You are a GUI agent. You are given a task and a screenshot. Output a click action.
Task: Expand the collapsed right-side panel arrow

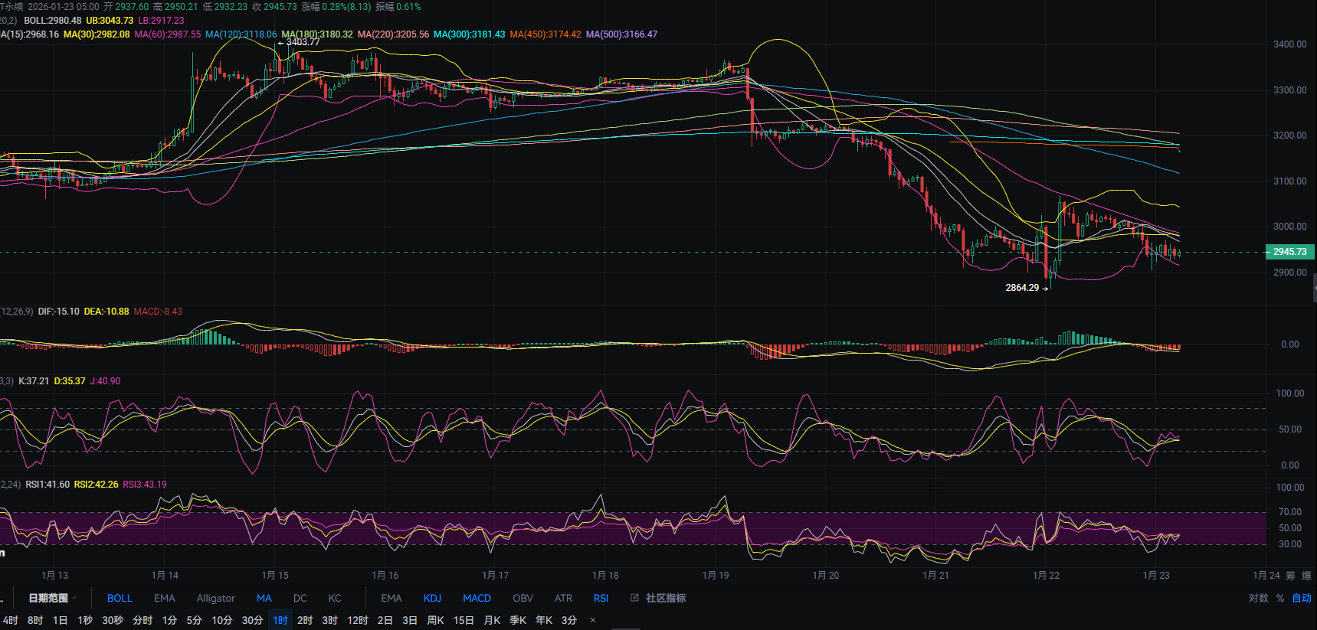1313,288
